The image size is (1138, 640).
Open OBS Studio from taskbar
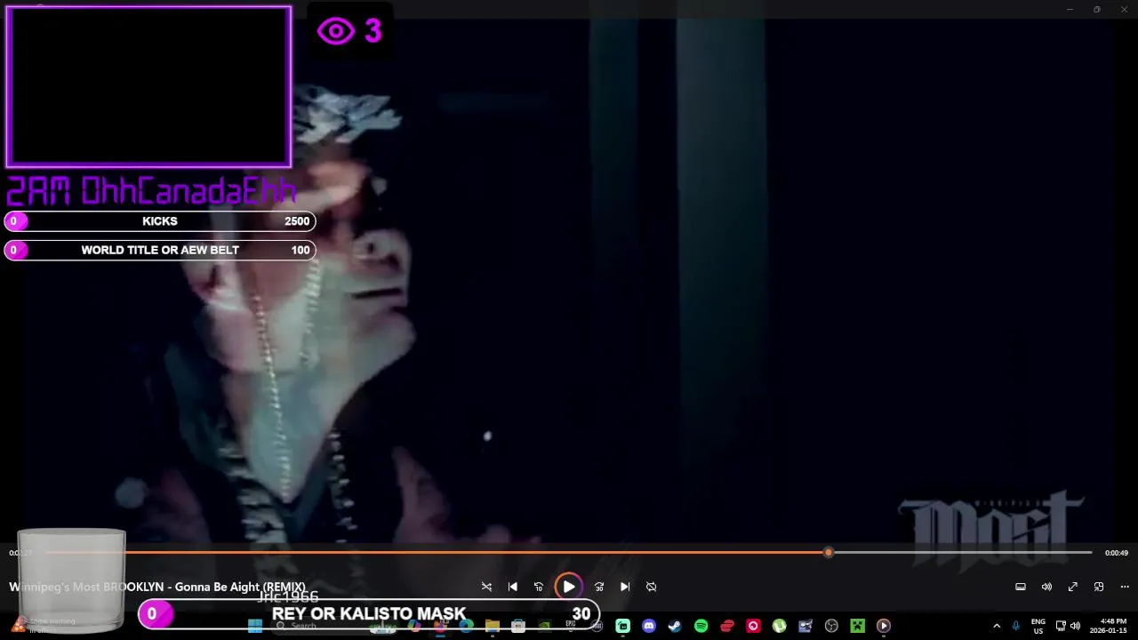[x=831, y=626]
